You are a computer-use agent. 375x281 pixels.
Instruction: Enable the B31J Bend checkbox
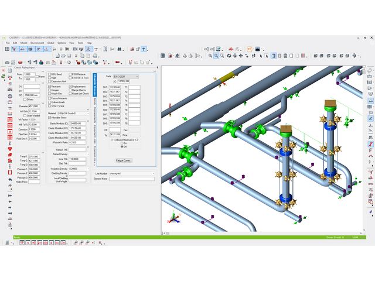[x=50, y=75]
